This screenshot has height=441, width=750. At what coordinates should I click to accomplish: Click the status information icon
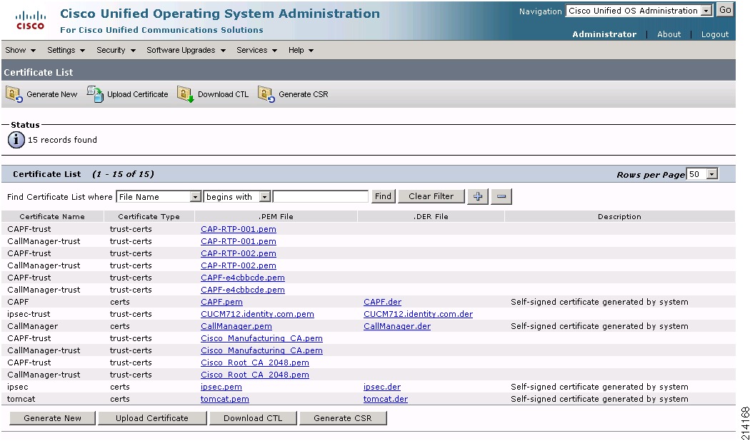(x=16, y=140)
